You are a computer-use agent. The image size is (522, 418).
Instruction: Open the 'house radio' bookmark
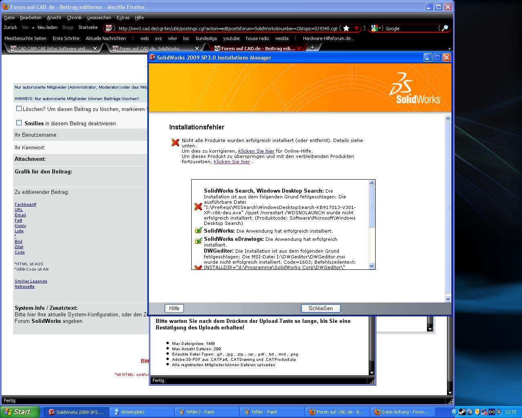point(257,38)
